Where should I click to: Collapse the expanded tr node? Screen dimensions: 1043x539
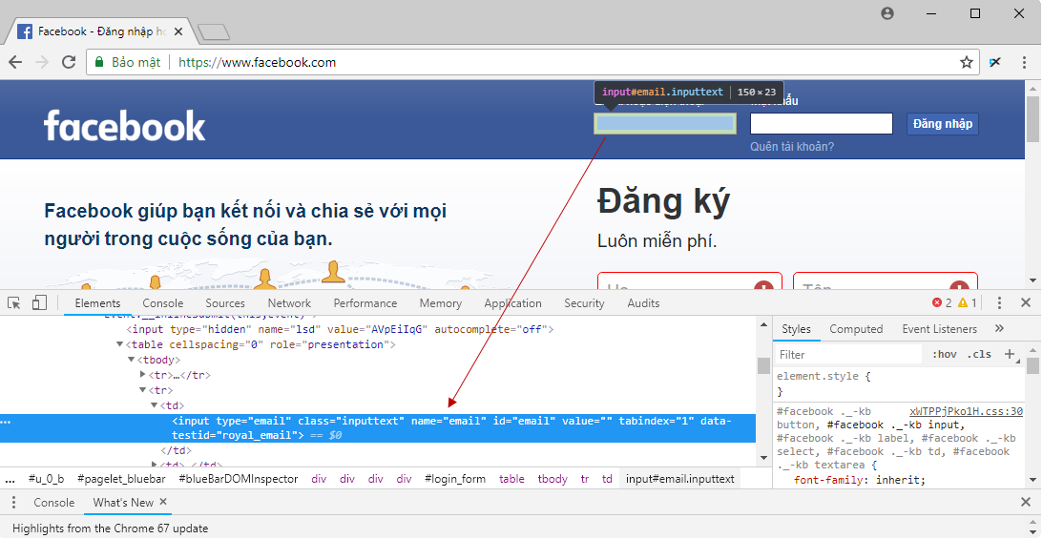pyautogui.click(x=142, y=390)
